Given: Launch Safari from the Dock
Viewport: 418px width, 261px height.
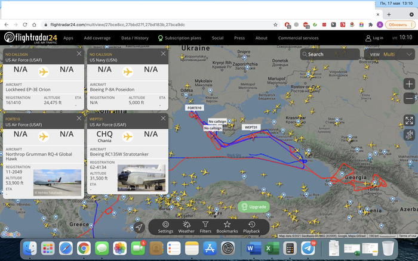Looking at the screenshot, I should pos(66,248).
